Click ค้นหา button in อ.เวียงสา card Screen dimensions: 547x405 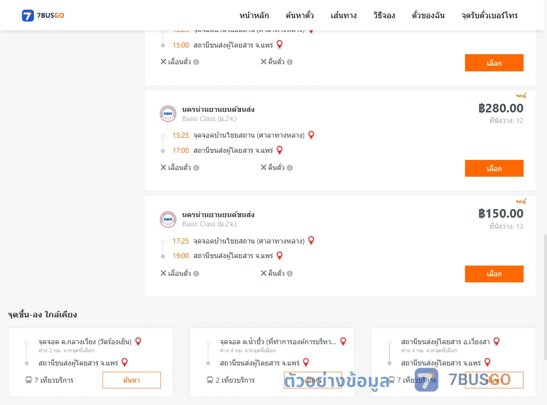(x=494, y=380)
